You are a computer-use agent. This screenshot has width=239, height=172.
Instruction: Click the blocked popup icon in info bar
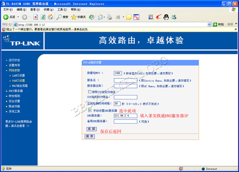[4, 29]
